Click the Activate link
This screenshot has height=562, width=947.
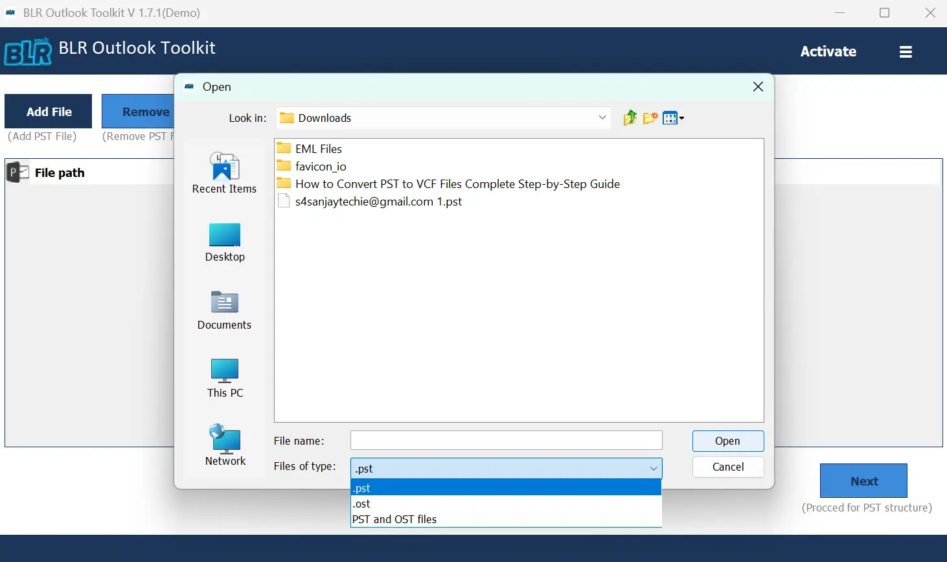828,51
